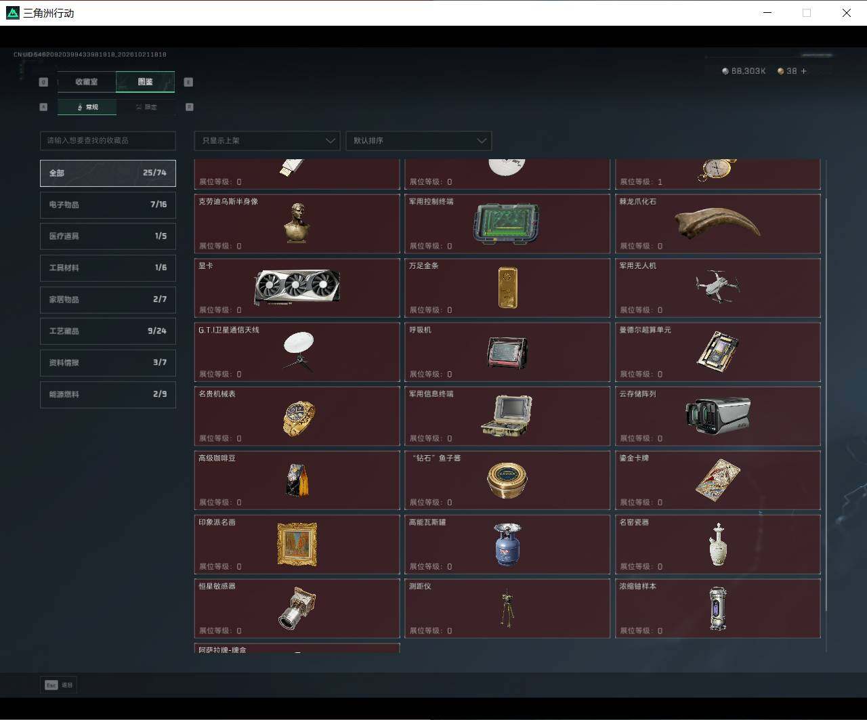Image resolution: width=867 pixels, height=720 pixels.
Task: Switch to the 图鉴 tab
Action: click(146, 82)
